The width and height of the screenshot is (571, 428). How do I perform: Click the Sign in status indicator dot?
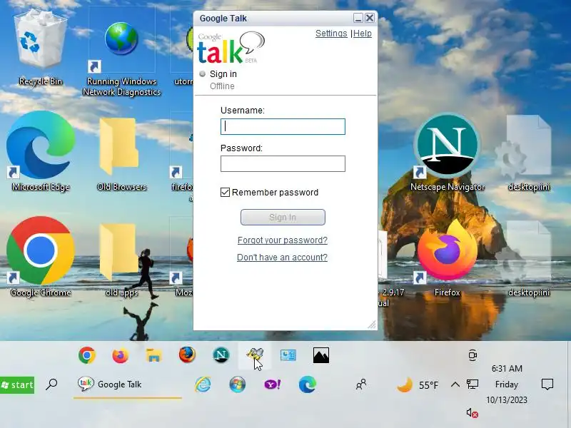pos(203,74)
